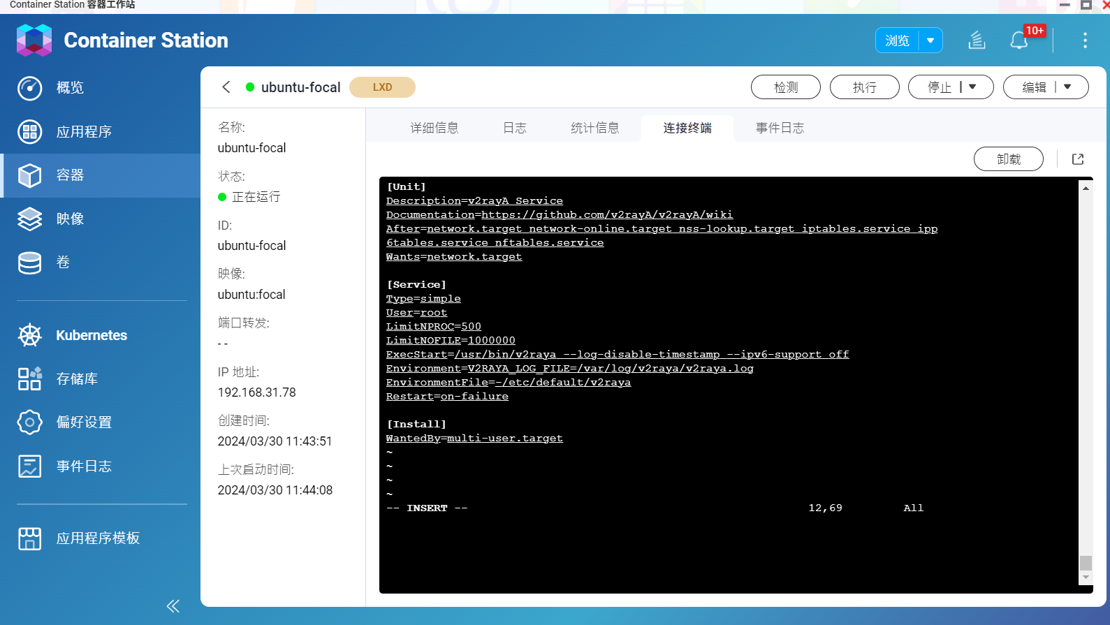
Task: Click the terminal vertical scrollbar thumb
Action: click(x=1086, y=563)
